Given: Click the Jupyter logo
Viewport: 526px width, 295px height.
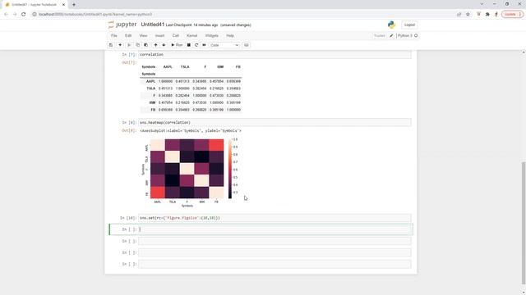Looking at the screenshot, I should click(122, 25).
